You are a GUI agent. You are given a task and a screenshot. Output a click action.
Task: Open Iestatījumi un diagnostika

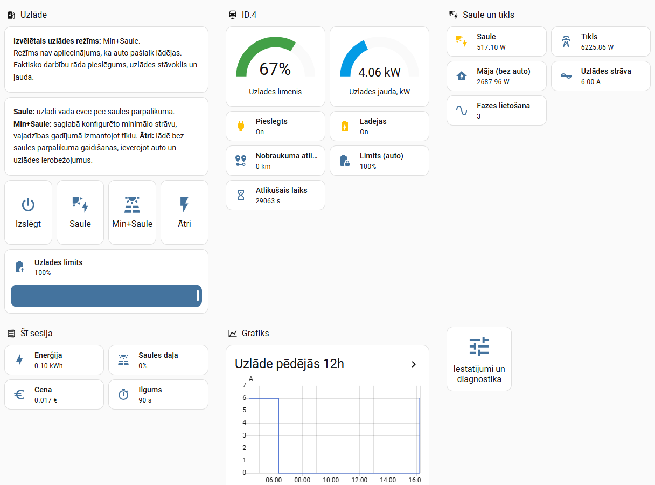(479, 359)
